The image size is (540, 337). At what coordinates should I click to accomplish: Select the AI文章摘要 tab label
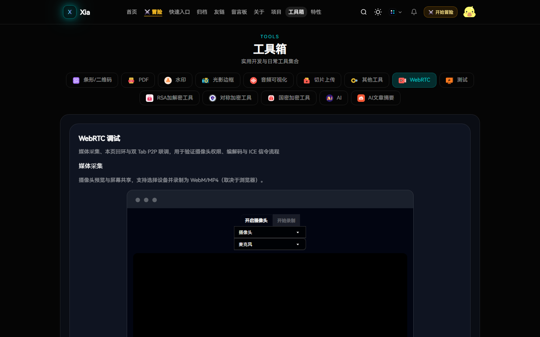point(381,98)
